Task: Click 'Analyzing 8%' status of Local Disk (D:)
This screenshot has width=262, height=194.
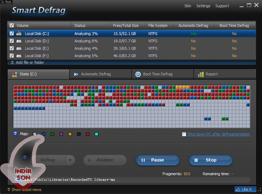Action: point(86,41)
